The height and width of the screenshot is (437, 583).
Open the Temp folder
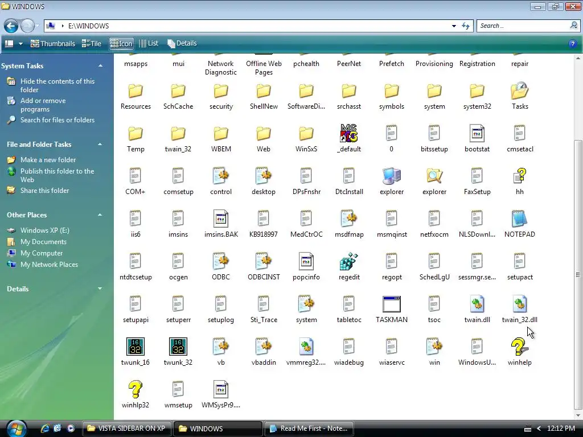136,133
